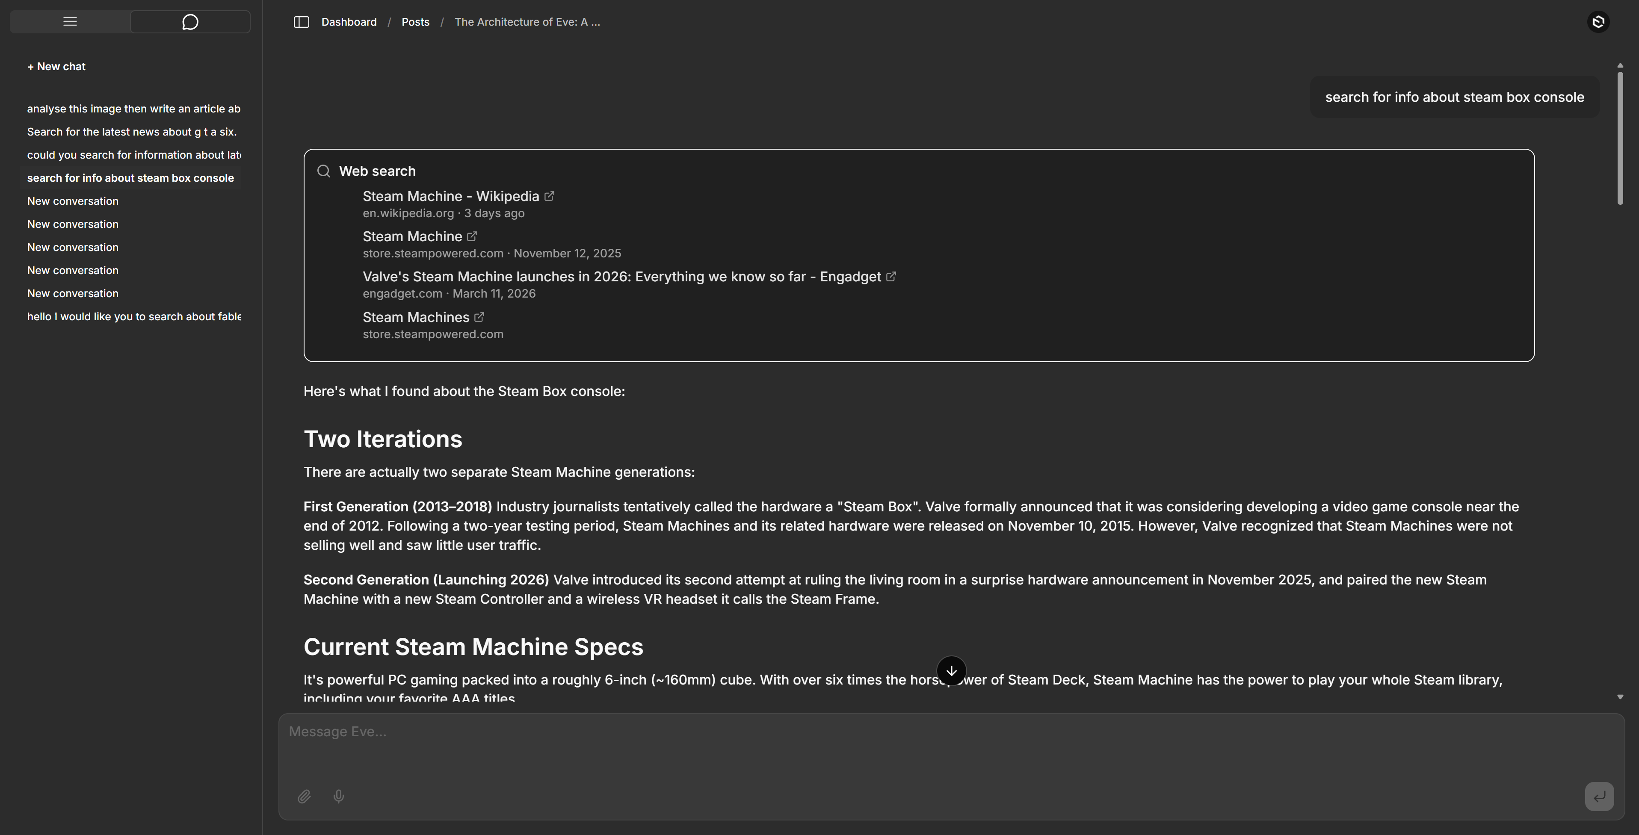The height and width of the screenshot is (835, 1639).
Task: Click the 'Two Iterations' heading
Action: coord(382,440)
